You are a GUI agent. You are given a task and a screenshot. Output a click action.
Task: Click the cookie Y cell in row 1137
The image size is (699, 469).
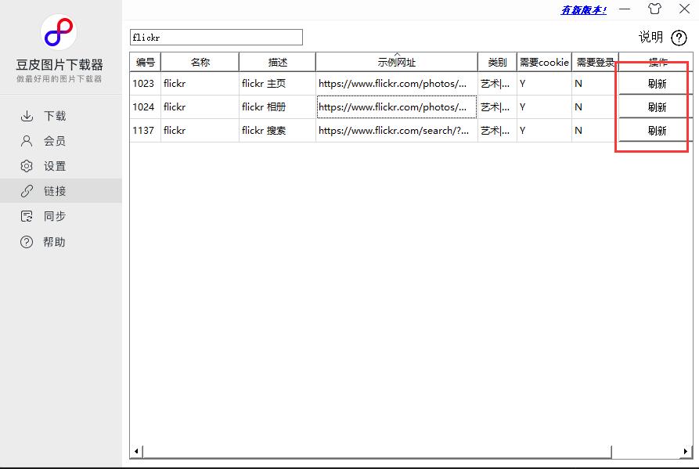[x=544, y=131]
